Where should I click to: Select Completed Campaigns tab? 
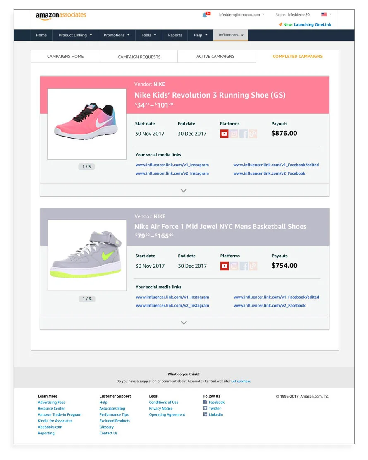tap(298, 56)
